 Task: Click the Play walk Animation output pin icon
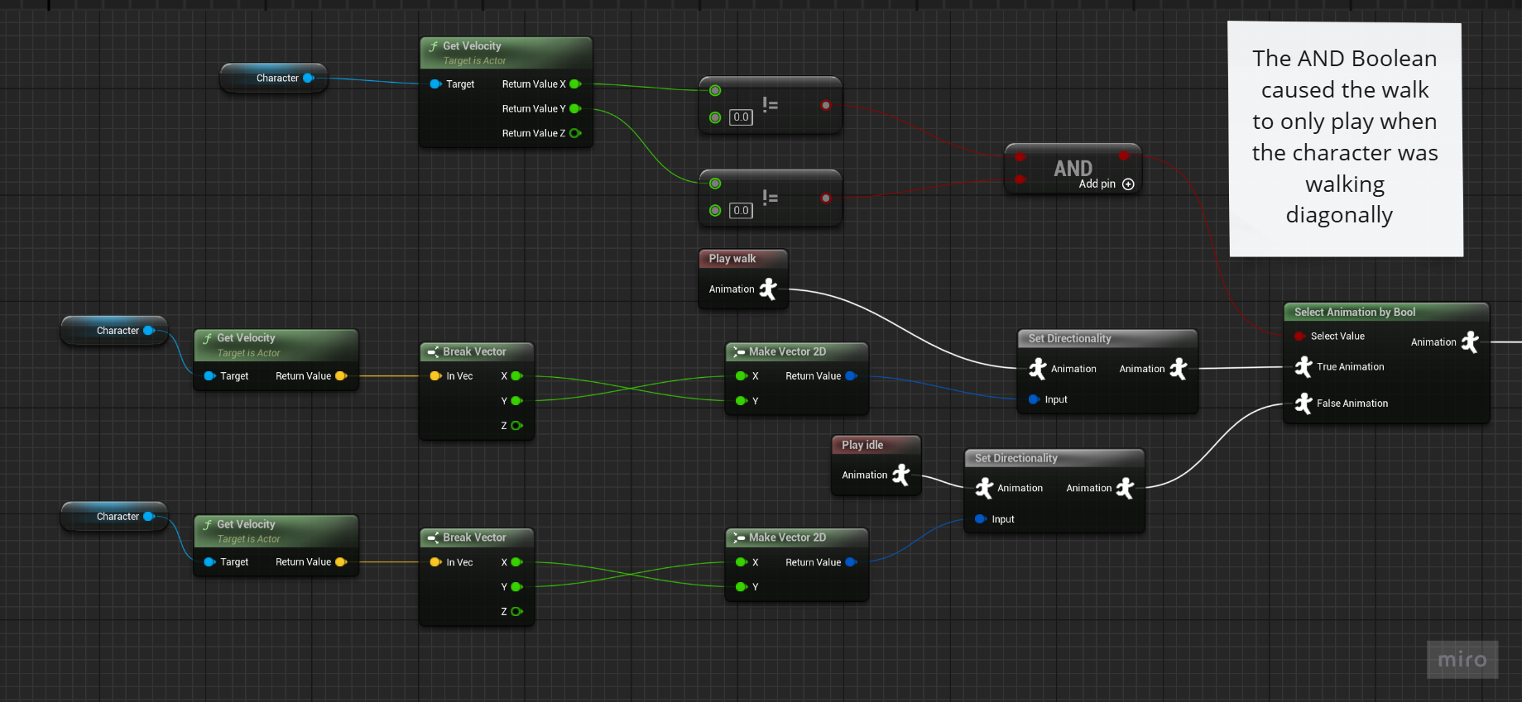(769, 289)
